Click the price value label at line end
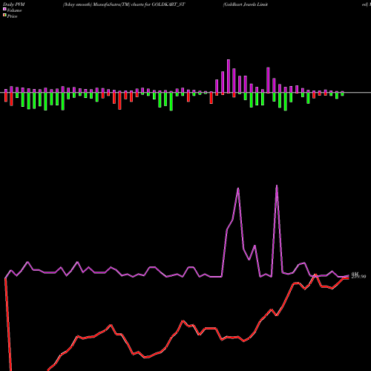The height and width of the screenshot is (371, 371). [x=358, y=277]
